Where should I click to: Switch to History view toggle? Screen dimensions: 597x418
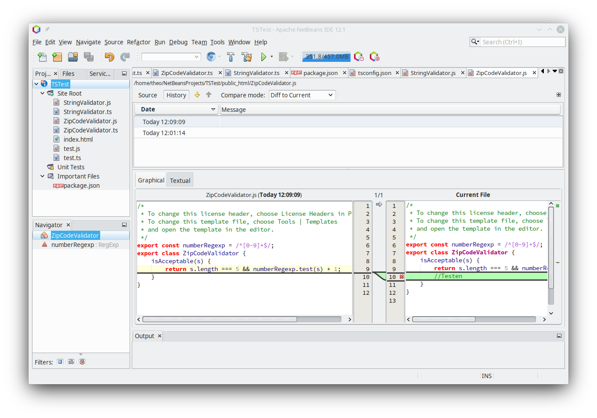coord(176,95)
